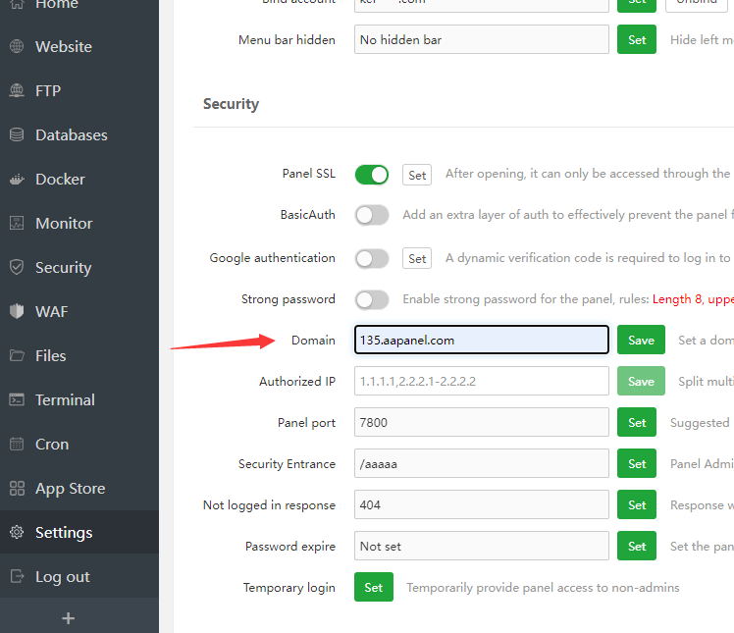Screen dimensions: 734x633
Task: Open the Files menu item
Action: click(x=51, y=355)
